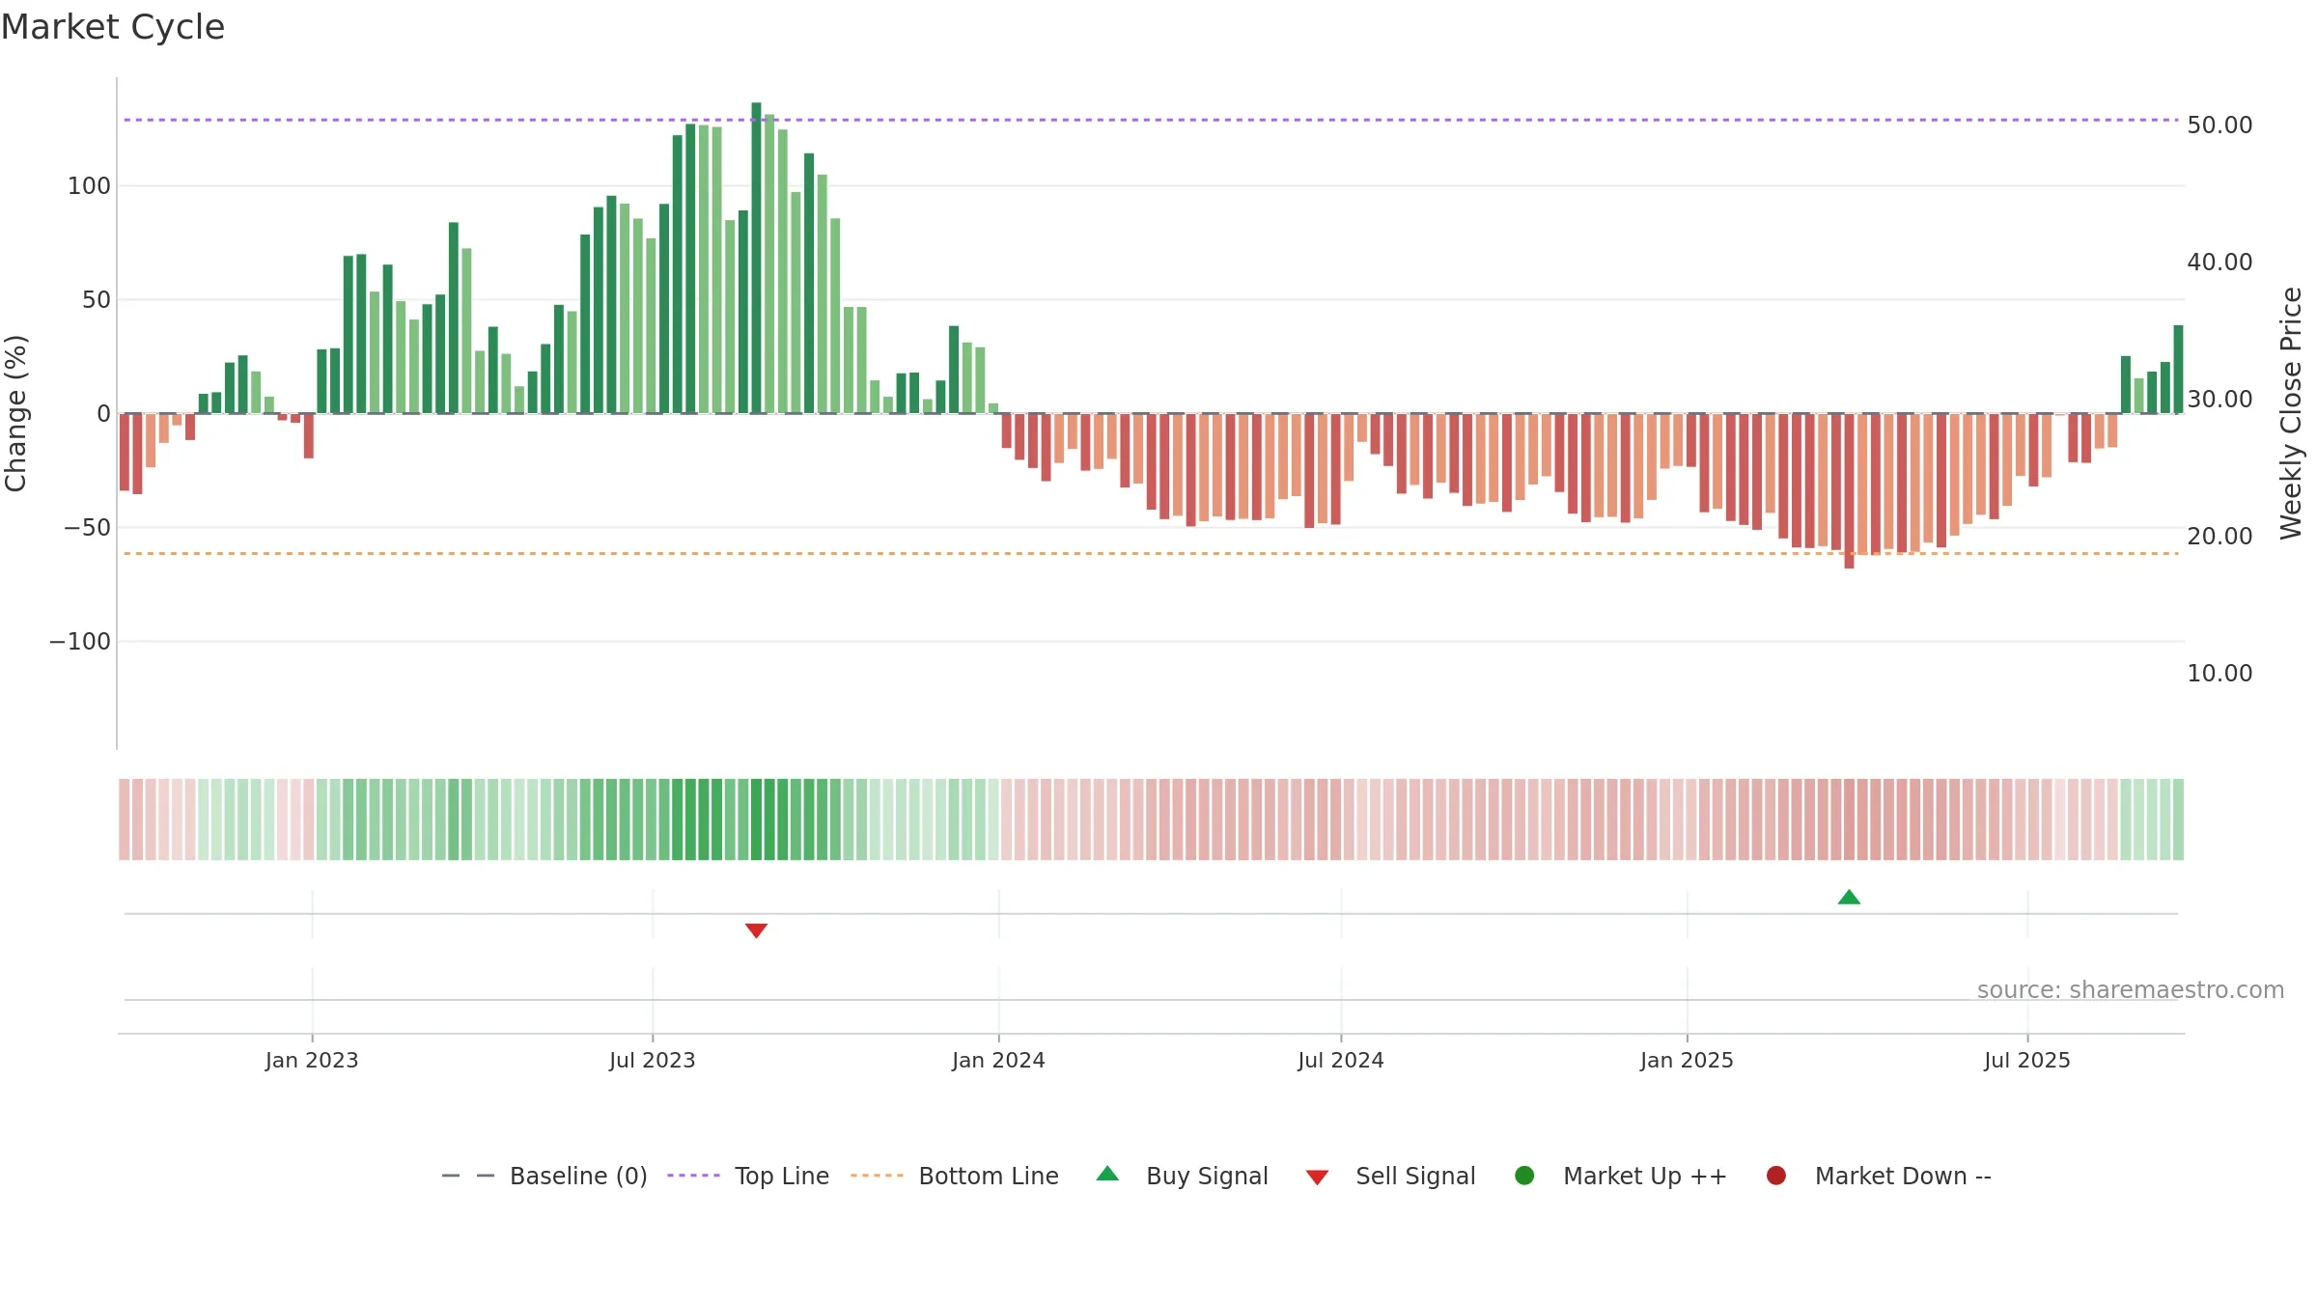The image size is (2317, 1303).
Task: Select the Jul 2025 axis label
Action: 2027,1060
